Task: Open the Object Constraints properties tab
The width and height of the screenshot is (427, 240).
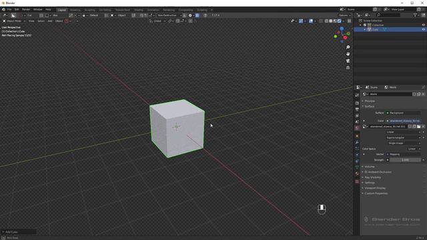Action: pos(357,161)
